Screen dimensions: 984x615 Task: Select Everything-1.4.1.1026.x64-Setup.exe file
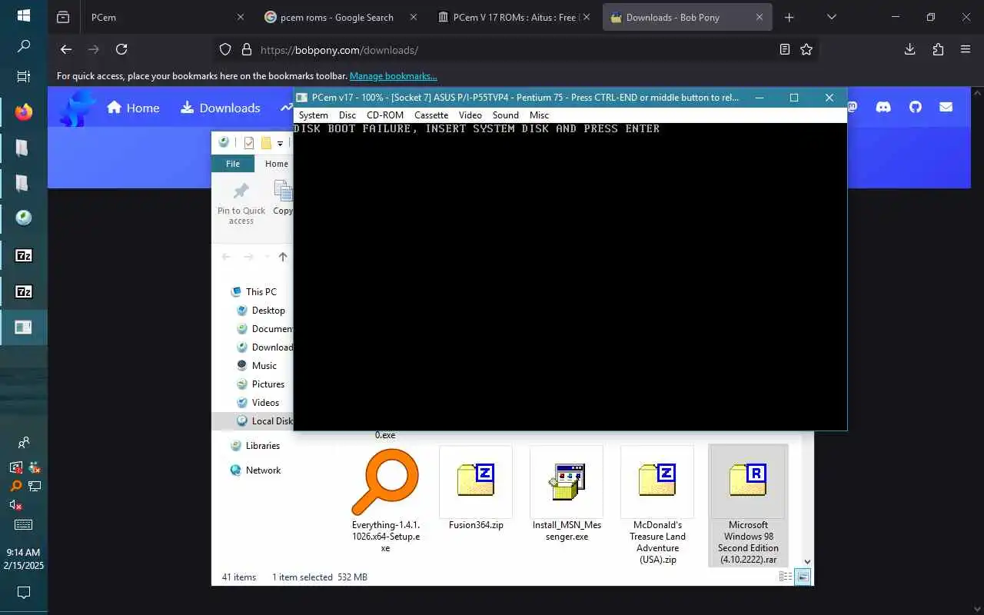tap(386, 500)
